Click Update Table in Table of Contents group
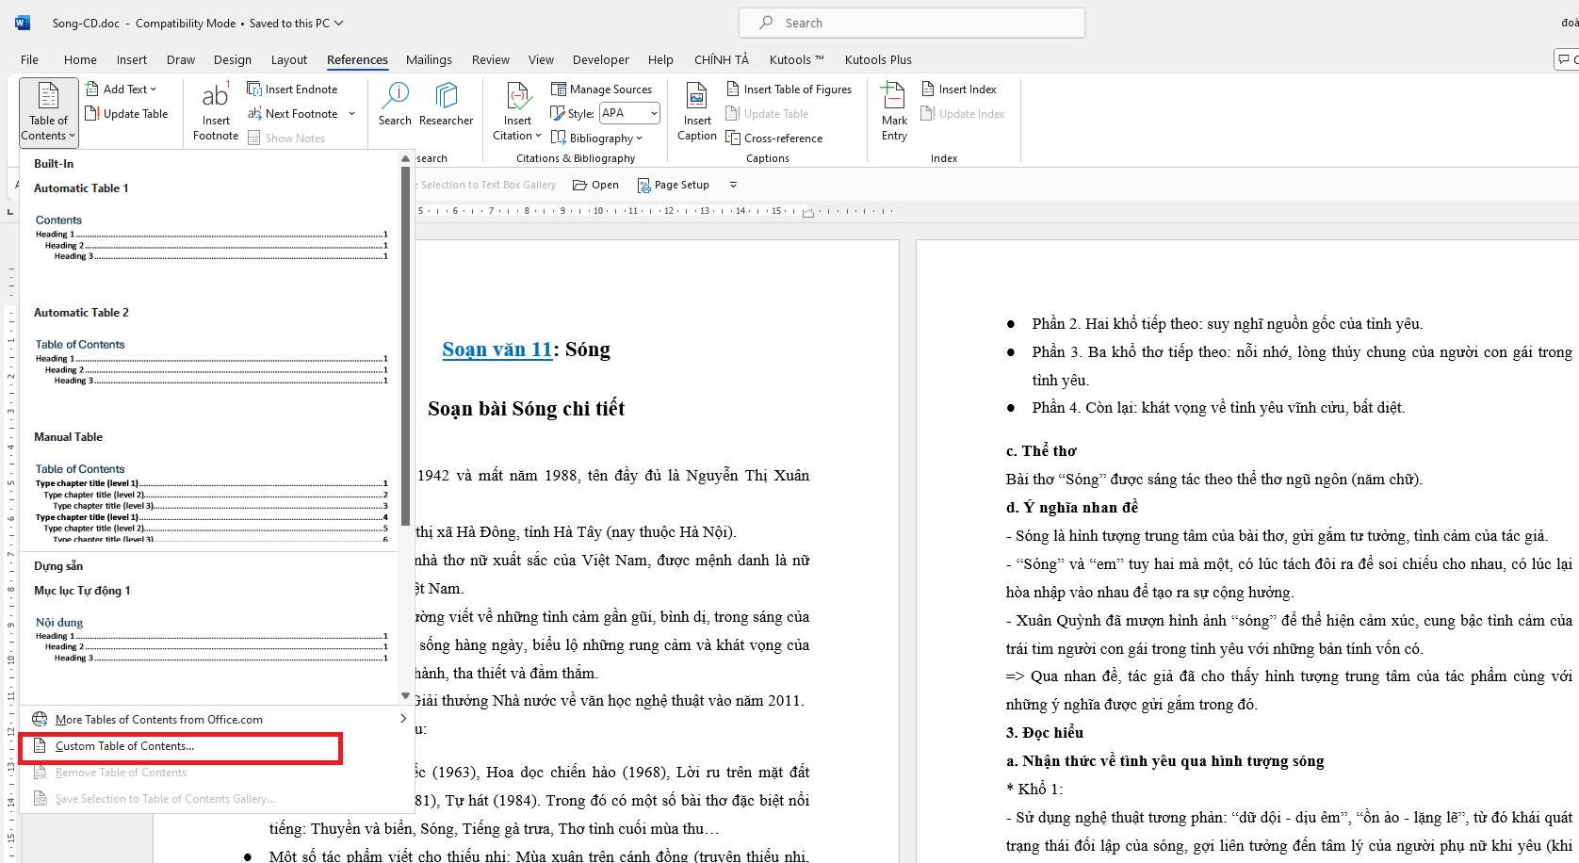This screenshot has height=863, width=1579. pos(126,114)
